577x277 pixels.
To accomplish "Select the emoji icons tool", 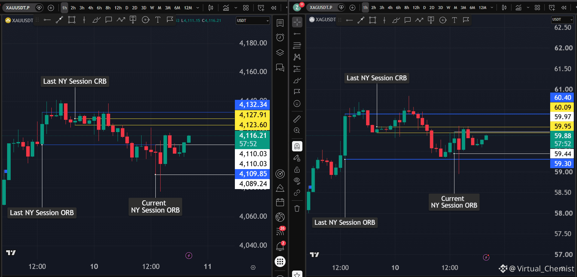I will click(297, 103).
